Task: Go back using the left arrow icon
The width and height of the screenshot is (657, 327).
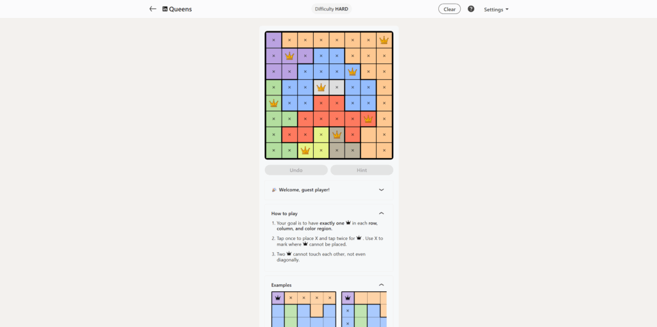Action: pos(153,9)
